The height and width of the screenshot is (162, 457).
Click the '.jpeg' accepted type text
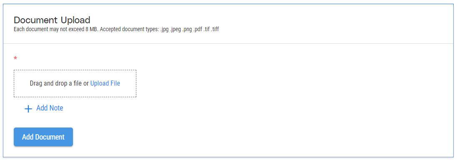coord(176,29)
